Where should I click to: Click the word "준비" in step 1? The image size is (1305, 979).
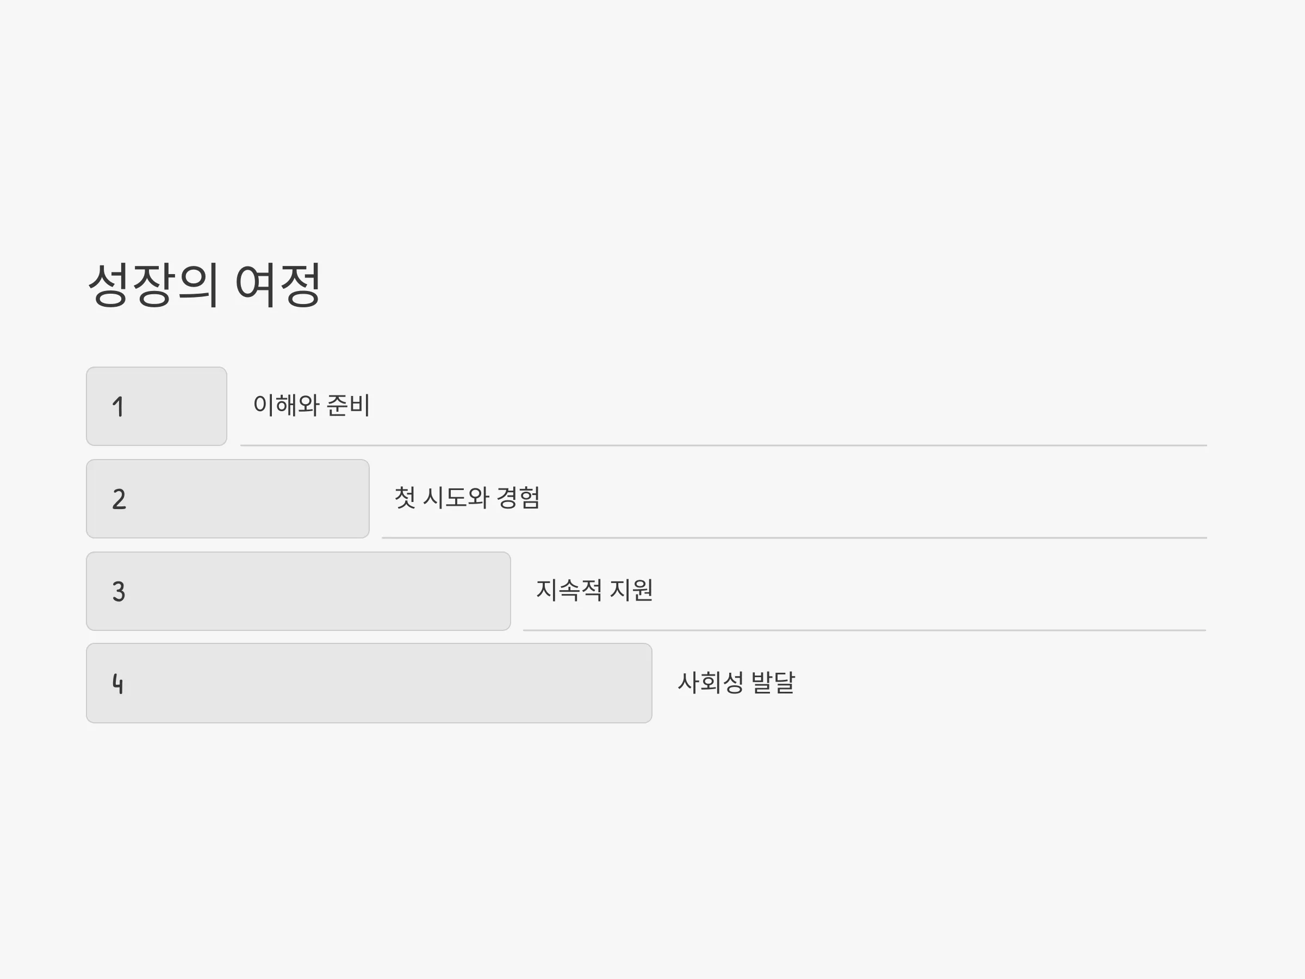pyautogui.click(x=348, y=405)
